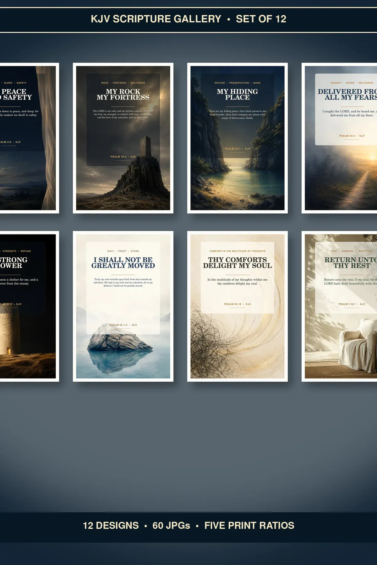Click 'ROCK · FORTRESS · DELIVERER' keyword line
377x565 pixels.
point(123,83)
